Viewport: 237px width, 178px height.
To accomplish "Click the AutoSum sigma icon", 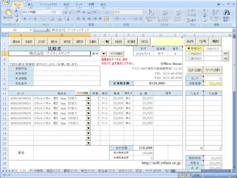I will (x=204, y=10).
